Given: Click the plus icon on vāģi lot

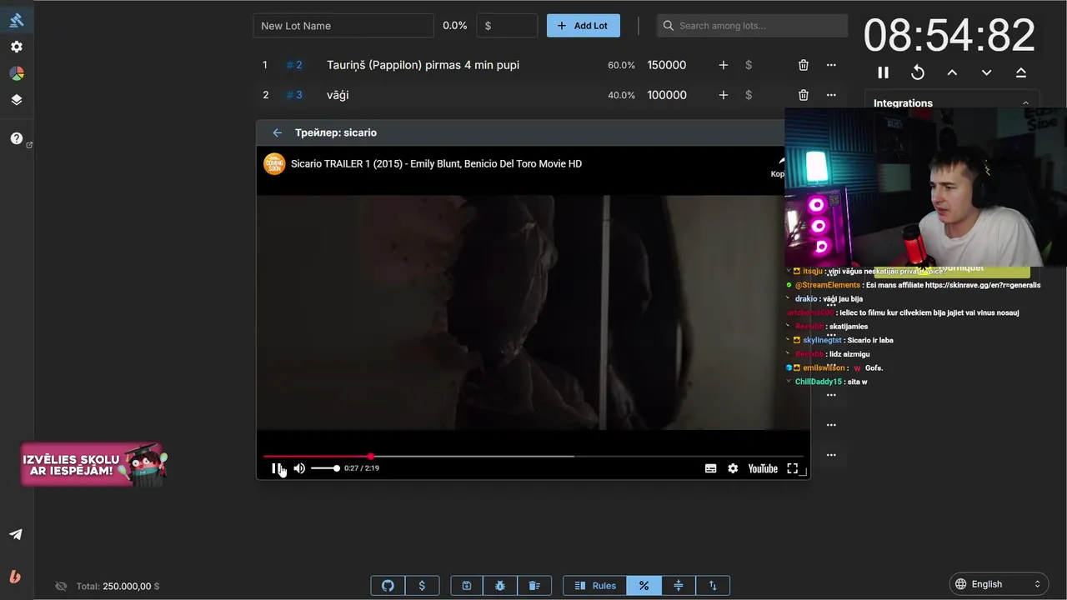Looking at the screenshot, I should coord(723,95).
